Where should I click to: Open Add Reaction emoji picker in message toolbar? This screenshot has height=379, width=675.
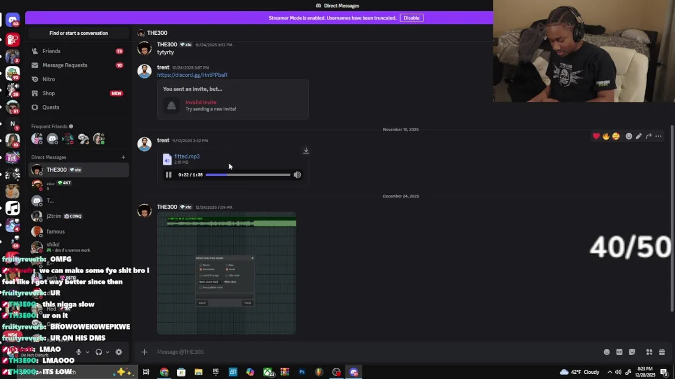click(x=629, y=136)
